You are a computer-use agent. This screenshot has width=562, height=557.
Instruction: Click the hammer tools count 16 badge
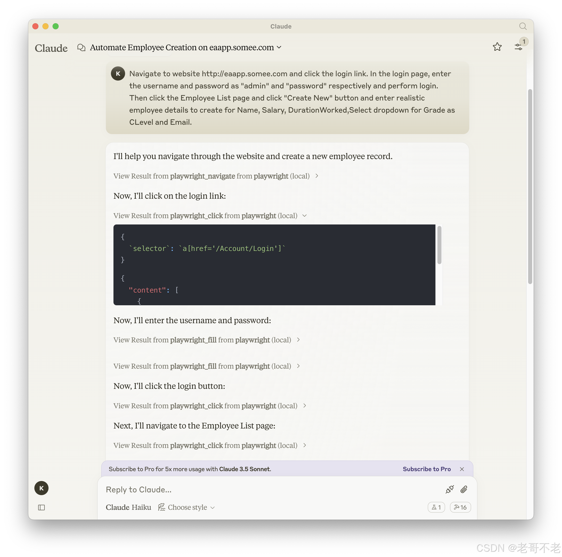tap(460, 507)
